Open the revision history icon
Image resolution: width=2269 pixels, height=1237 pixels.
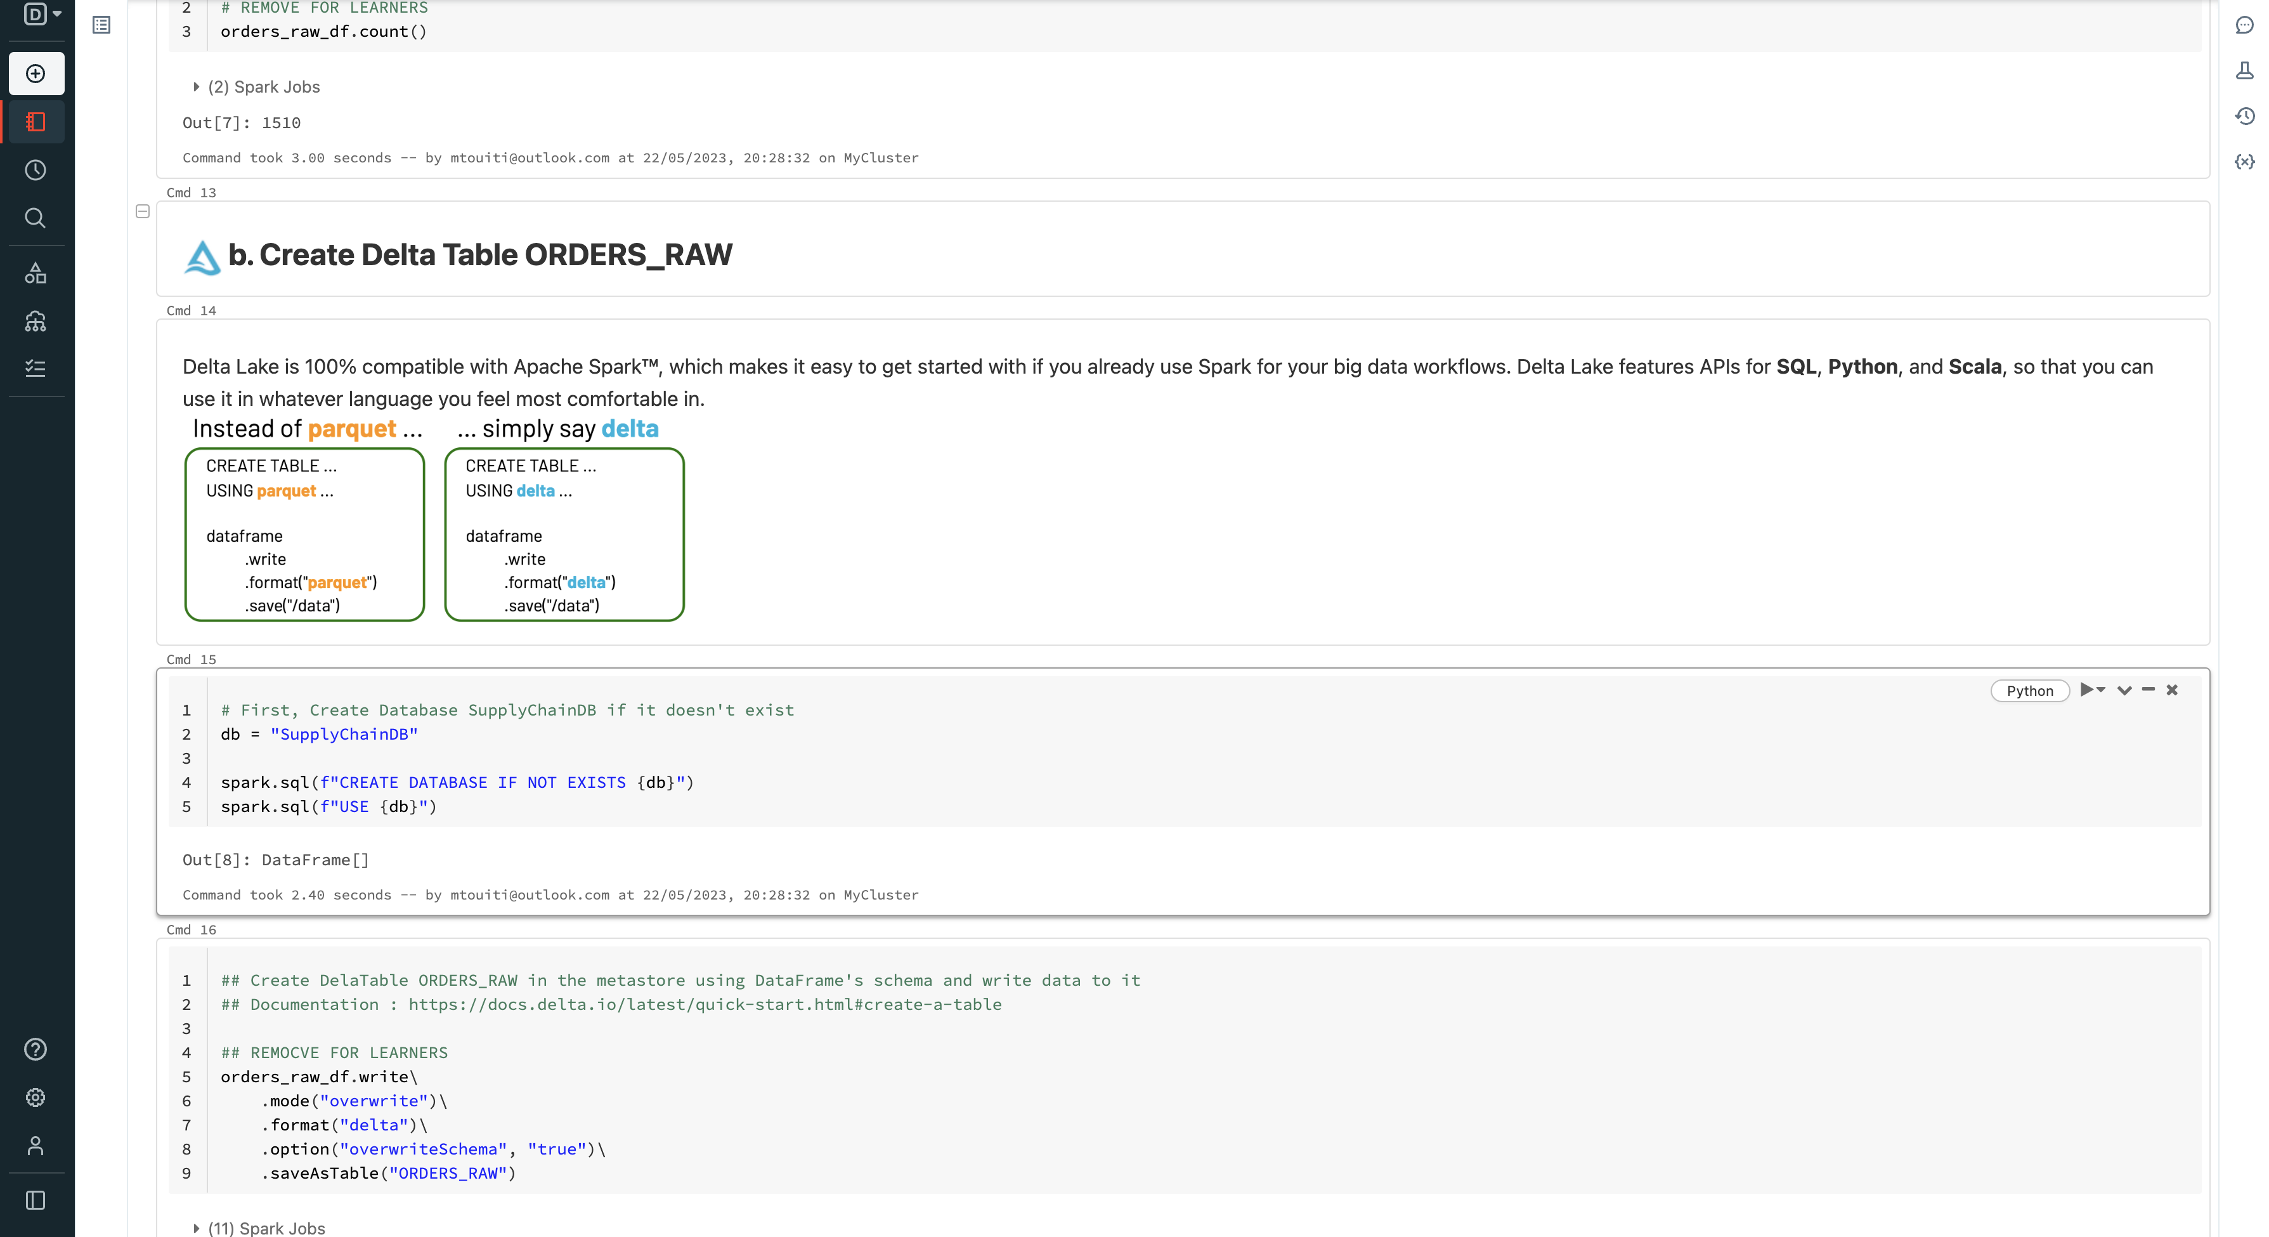[x=2244, y=116]
